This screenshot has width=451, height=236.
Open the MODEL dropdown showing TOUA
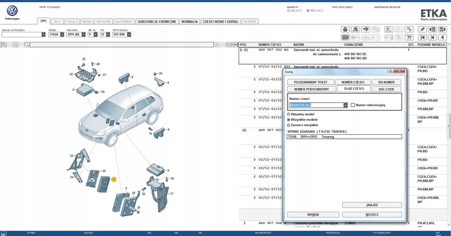tap(62, 34)
